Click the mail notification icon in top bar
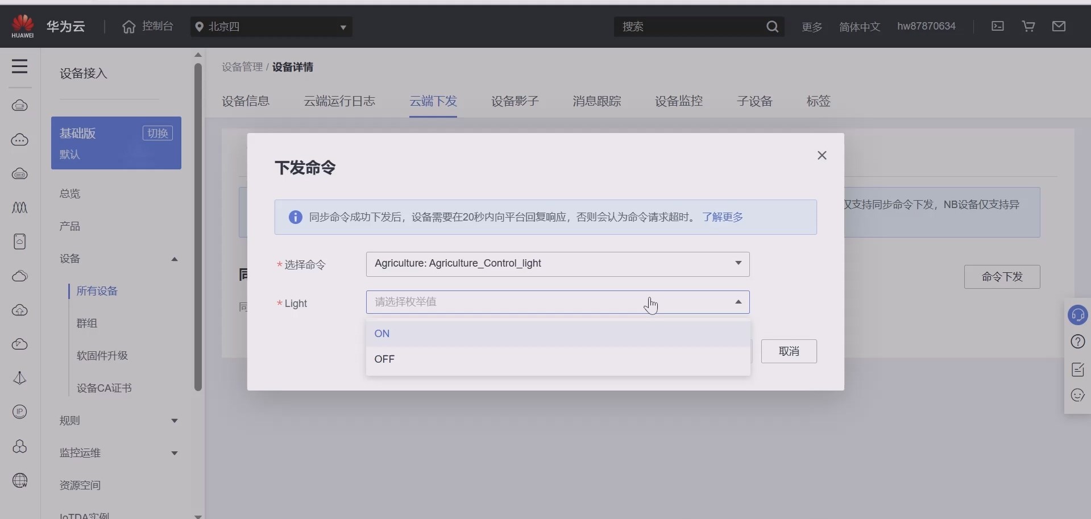This screenshot has width=1091, height=519. [x=1060, y=26]
